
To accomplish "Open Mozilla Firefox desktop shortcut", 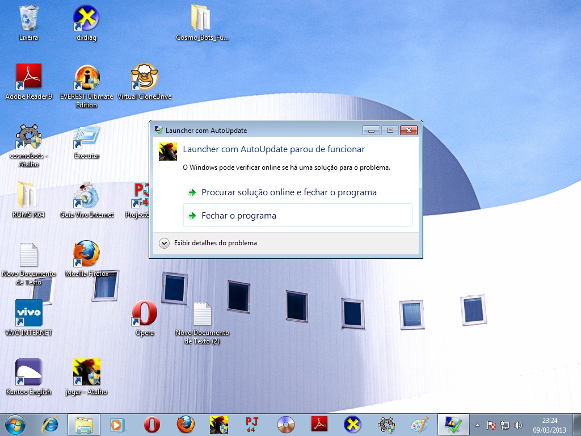I will pyautogui.click(x=87, y=255).
